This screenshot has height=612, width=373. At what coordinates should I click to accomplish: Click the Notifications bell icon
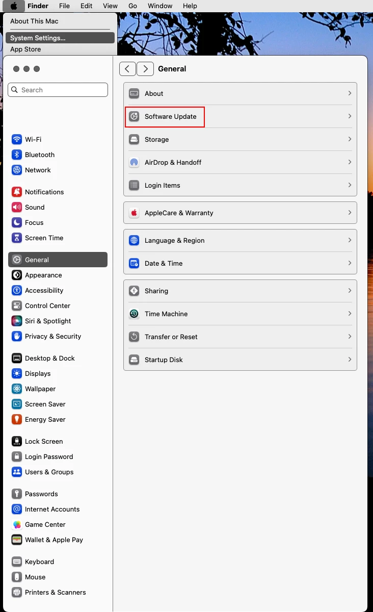17,192
